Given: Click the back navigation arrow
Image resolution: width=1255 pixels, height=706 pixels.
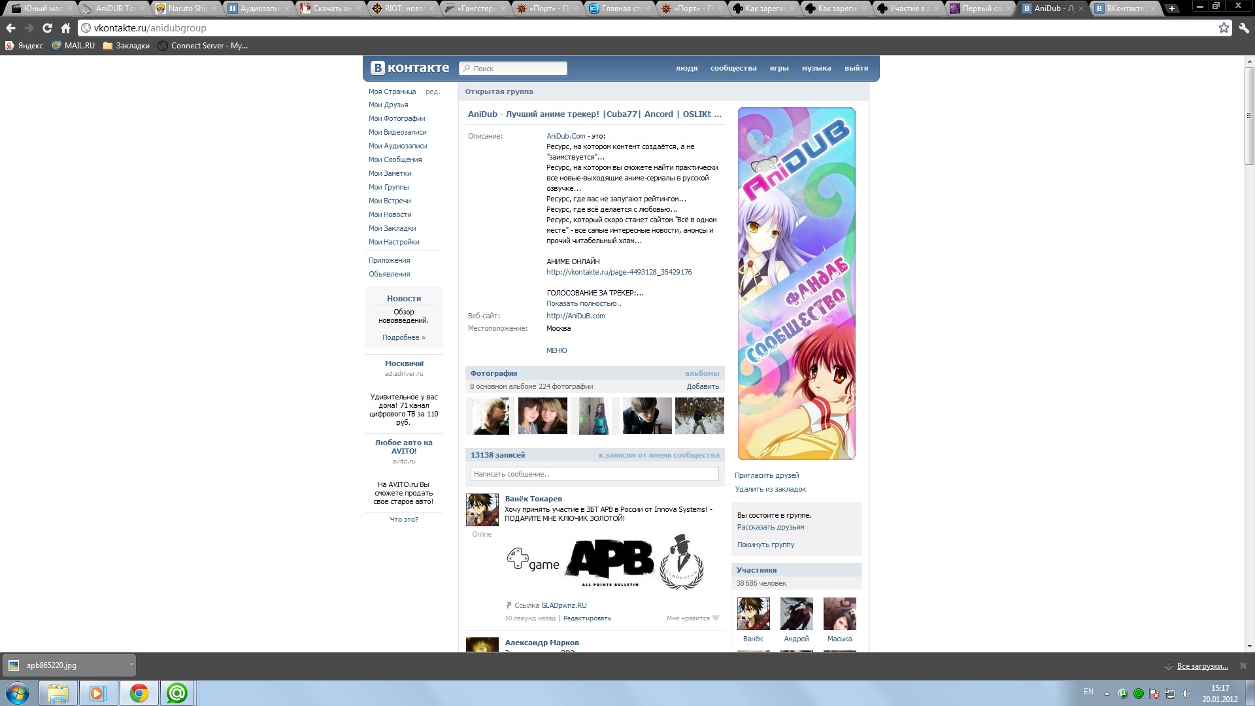Looking at the screenshot, I should [11, 28].
